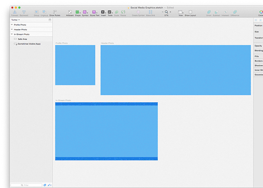The width and height of the screenshot is (263, 188).
Task: Select the Header Photo blue rectangle
Action: click(175, 70)
